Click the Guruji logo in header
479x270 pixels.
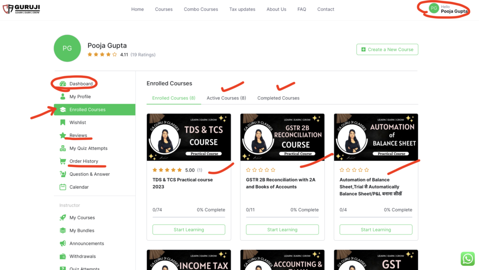click(21, 9)
